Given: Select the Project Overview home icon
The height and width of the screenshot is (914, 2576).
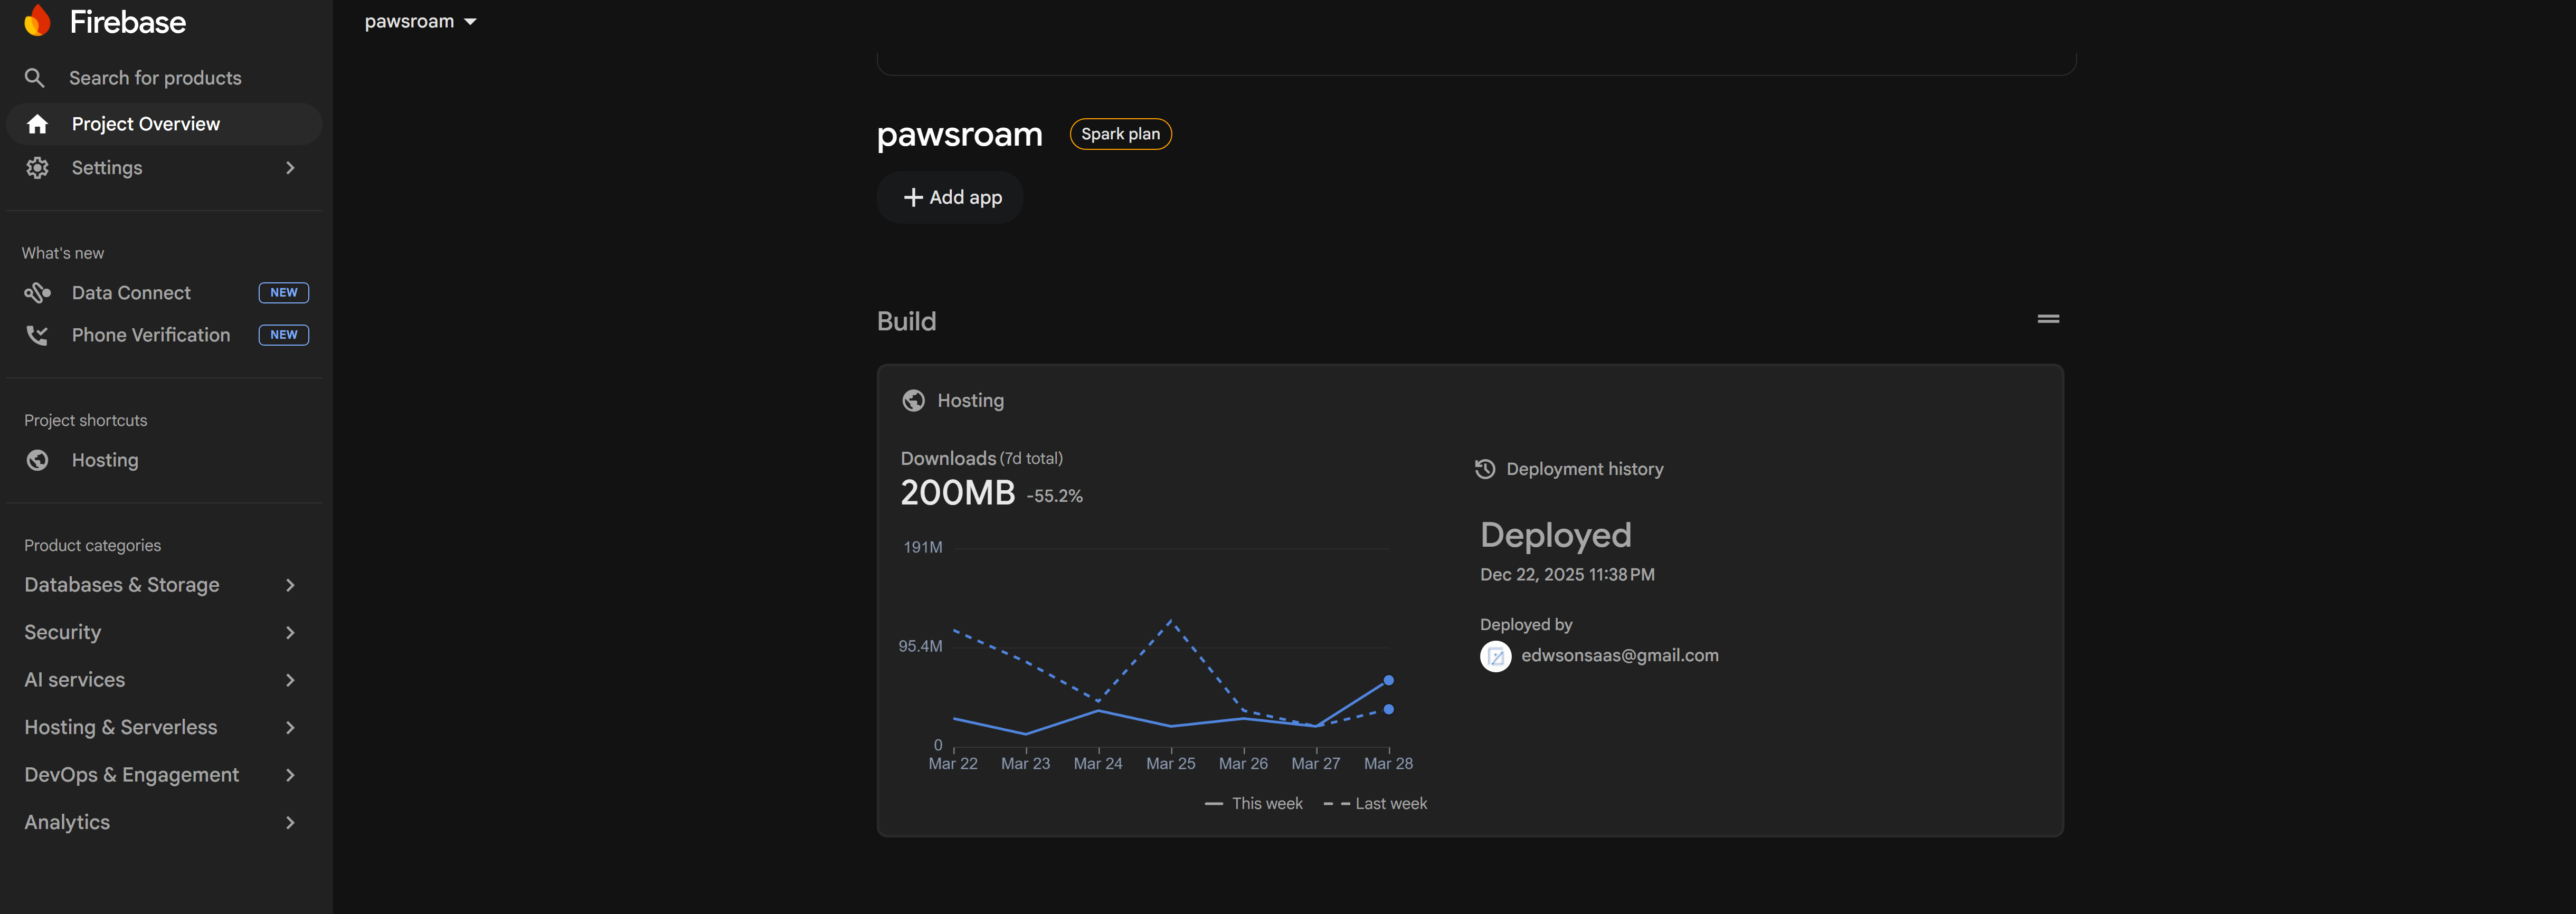Looking at the screenshot, I should (x=37, y=123).
